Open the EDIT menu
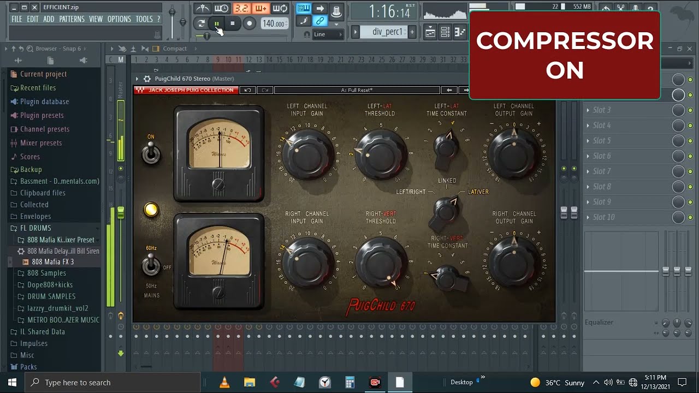Image resolution: width=699 pixels, height=393 pixels. (33, 19)
